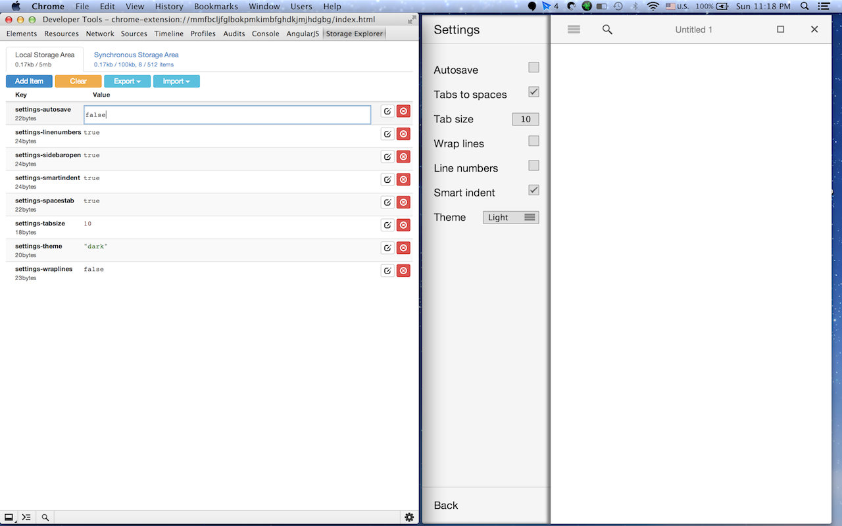Open DevTools settings gear icon

point(409,517)
